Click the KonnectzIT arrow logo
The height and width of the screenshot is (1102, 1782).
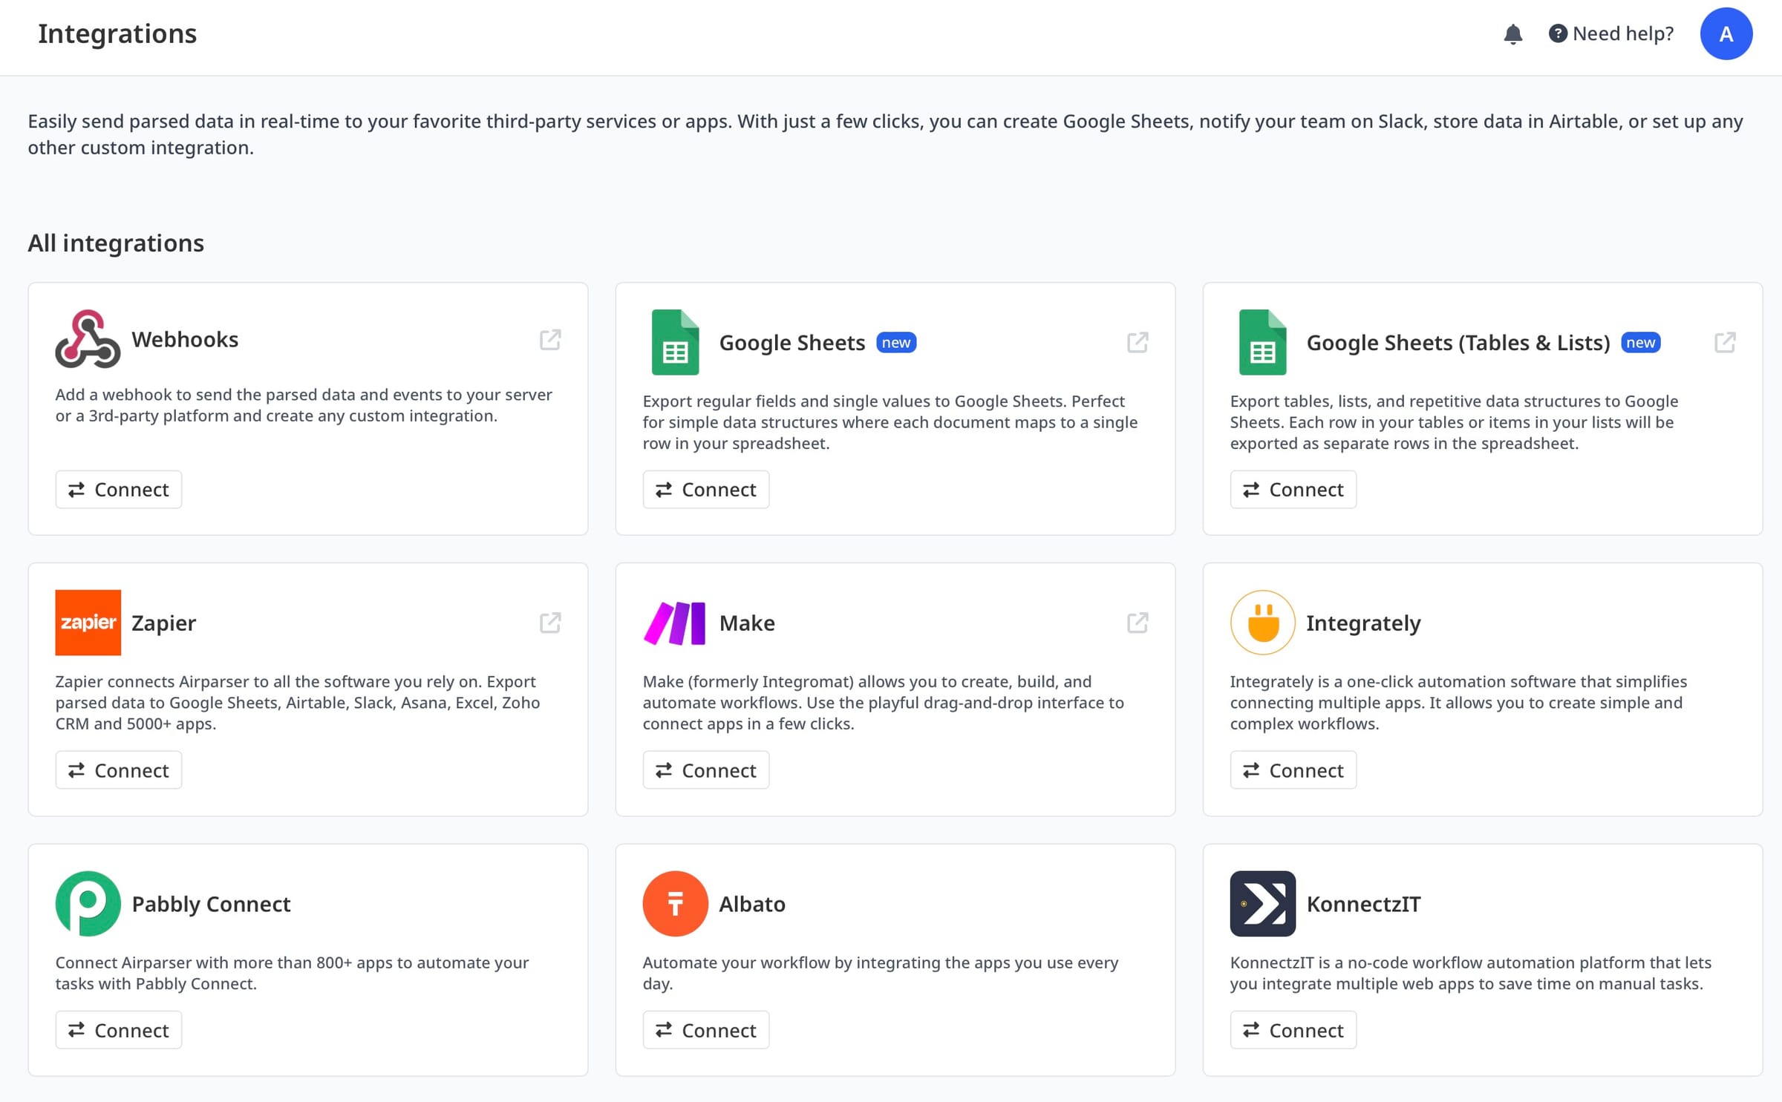point(1262,903)
